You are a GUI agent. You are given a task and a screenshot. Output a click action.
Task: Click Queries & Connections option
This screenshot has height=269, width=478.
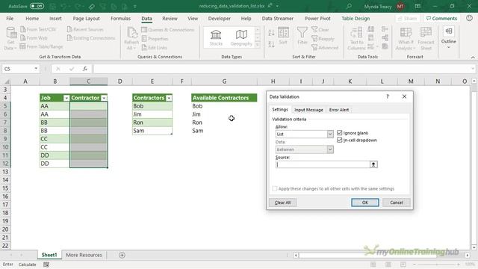(x=167, y=30)
